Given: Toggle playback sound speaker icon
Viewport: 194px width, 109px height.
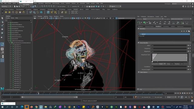Looking at the screenshot, I should point(186,97).
